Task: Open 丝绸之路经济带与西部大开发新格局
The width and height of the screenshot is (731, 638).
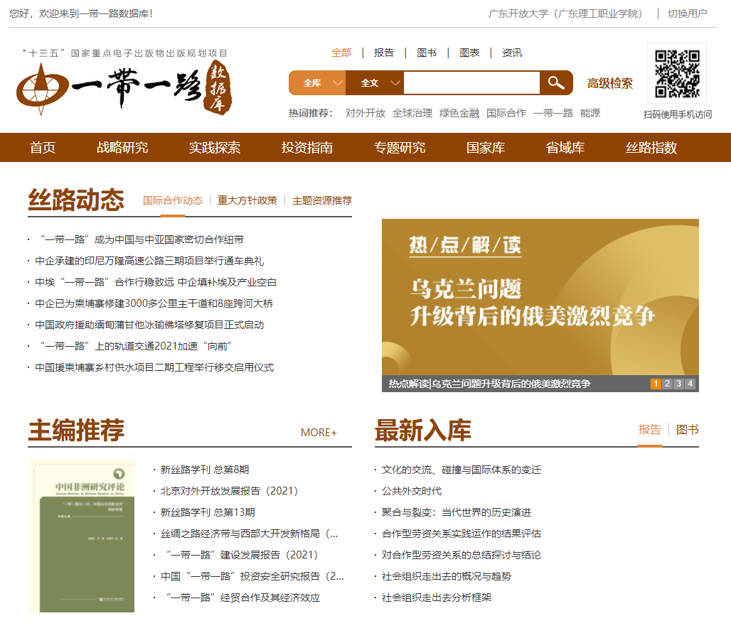Action: 250,534
